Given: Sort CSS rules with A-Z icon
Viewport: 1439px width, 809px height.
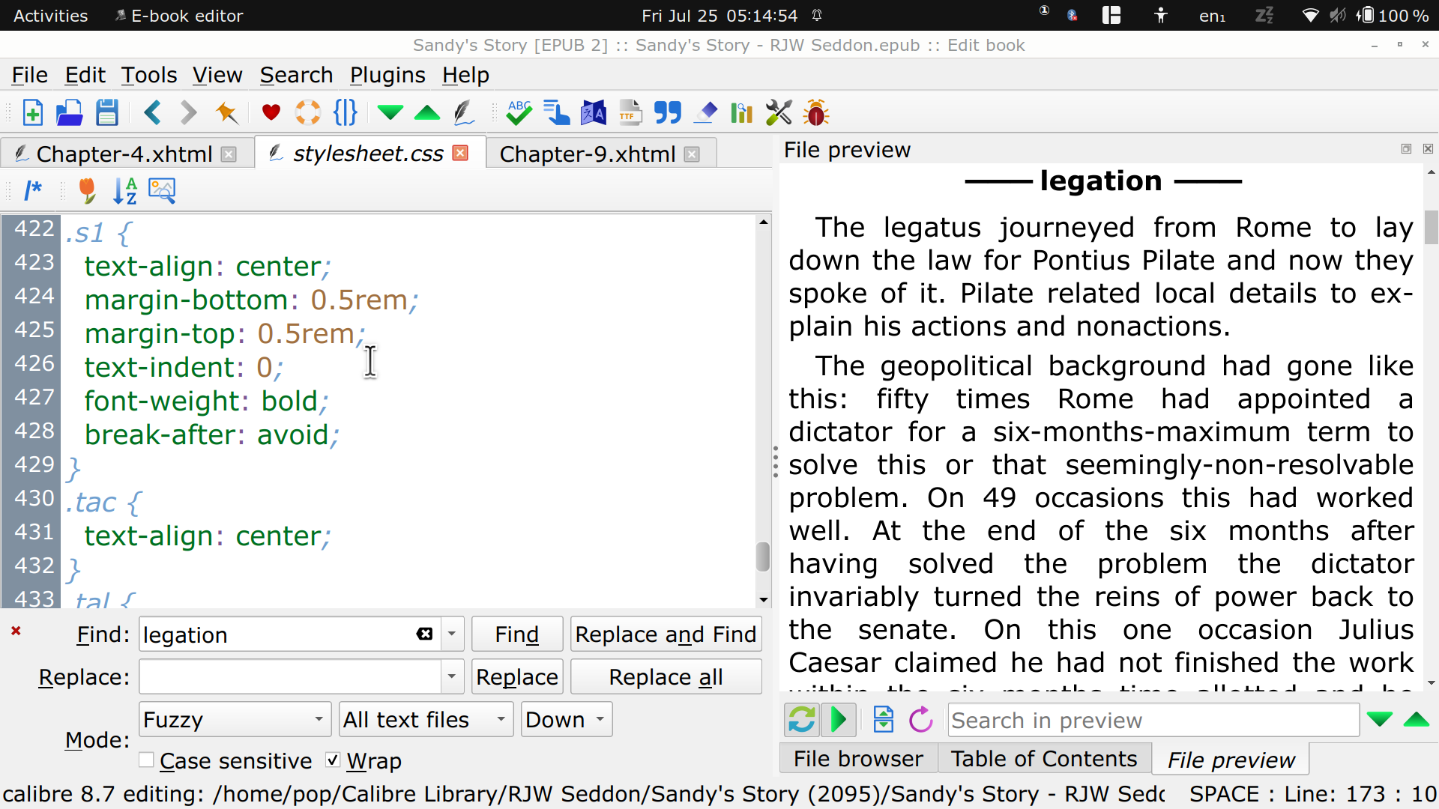Looking at the screenshot, I should coord(124,190).
